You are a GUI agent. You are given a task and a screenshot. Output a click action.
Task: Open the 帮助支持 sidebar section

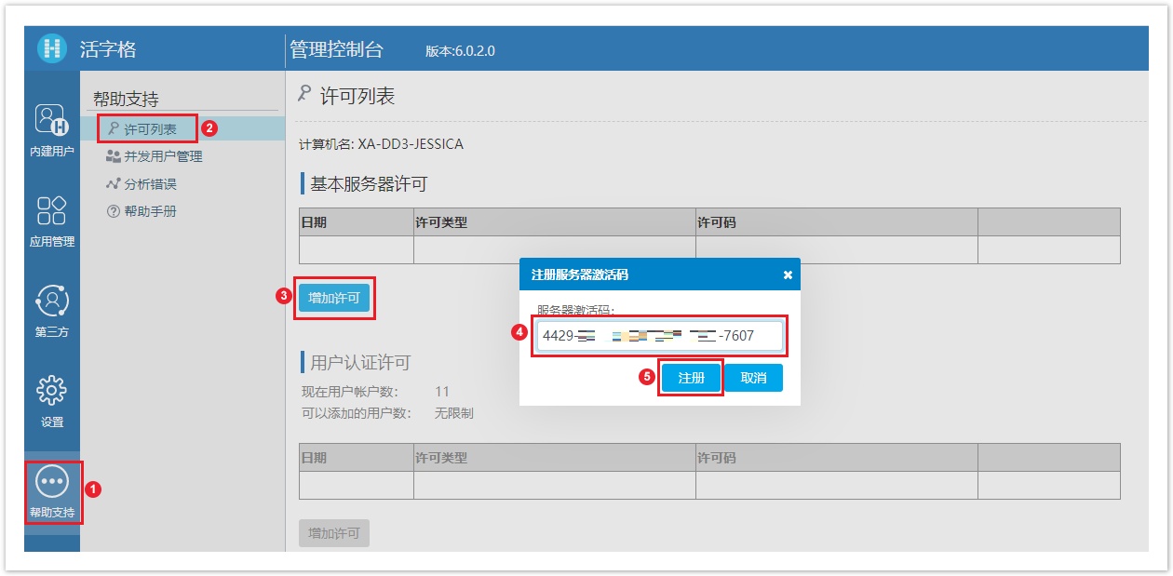pos(52,492)
